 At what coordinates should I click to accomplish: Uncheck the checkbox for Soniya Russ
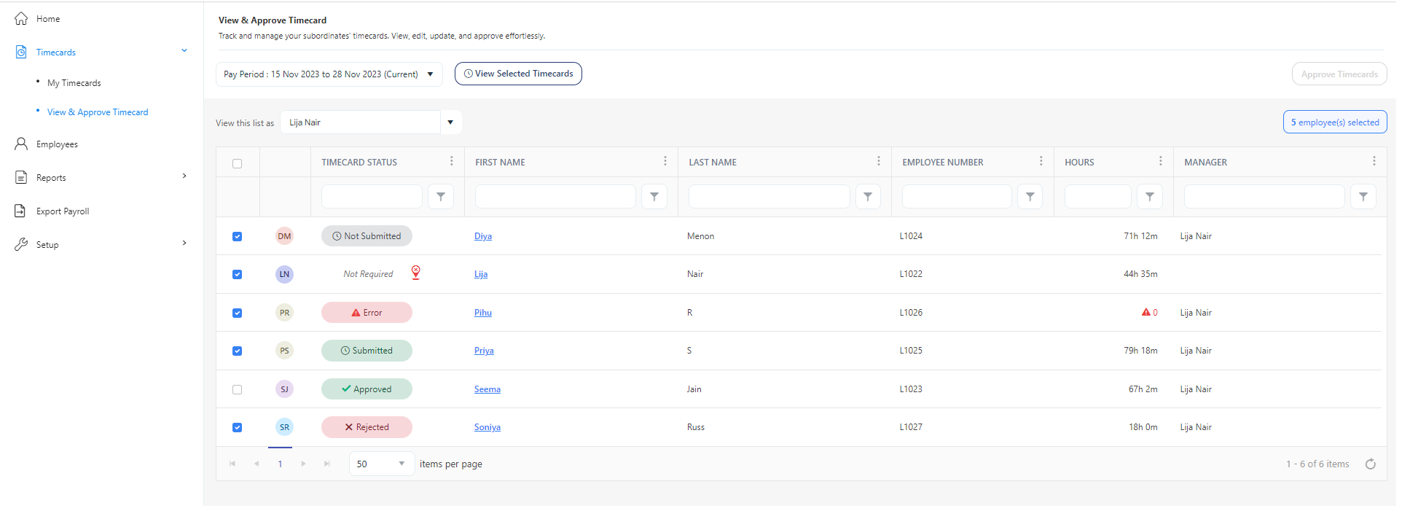pyautogui.click(x=237, y=427)
